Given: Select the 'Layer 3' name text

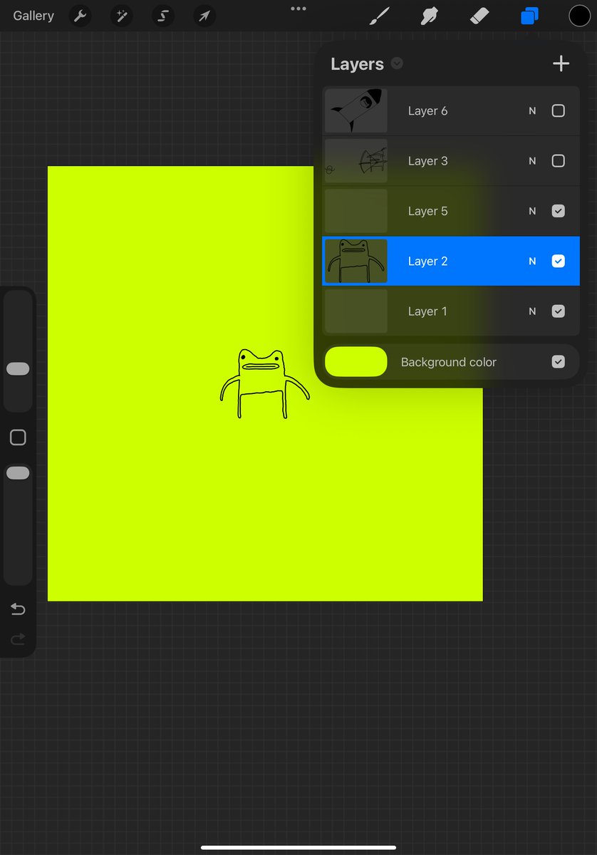Looking at the screenshot, I should (427, 161).
